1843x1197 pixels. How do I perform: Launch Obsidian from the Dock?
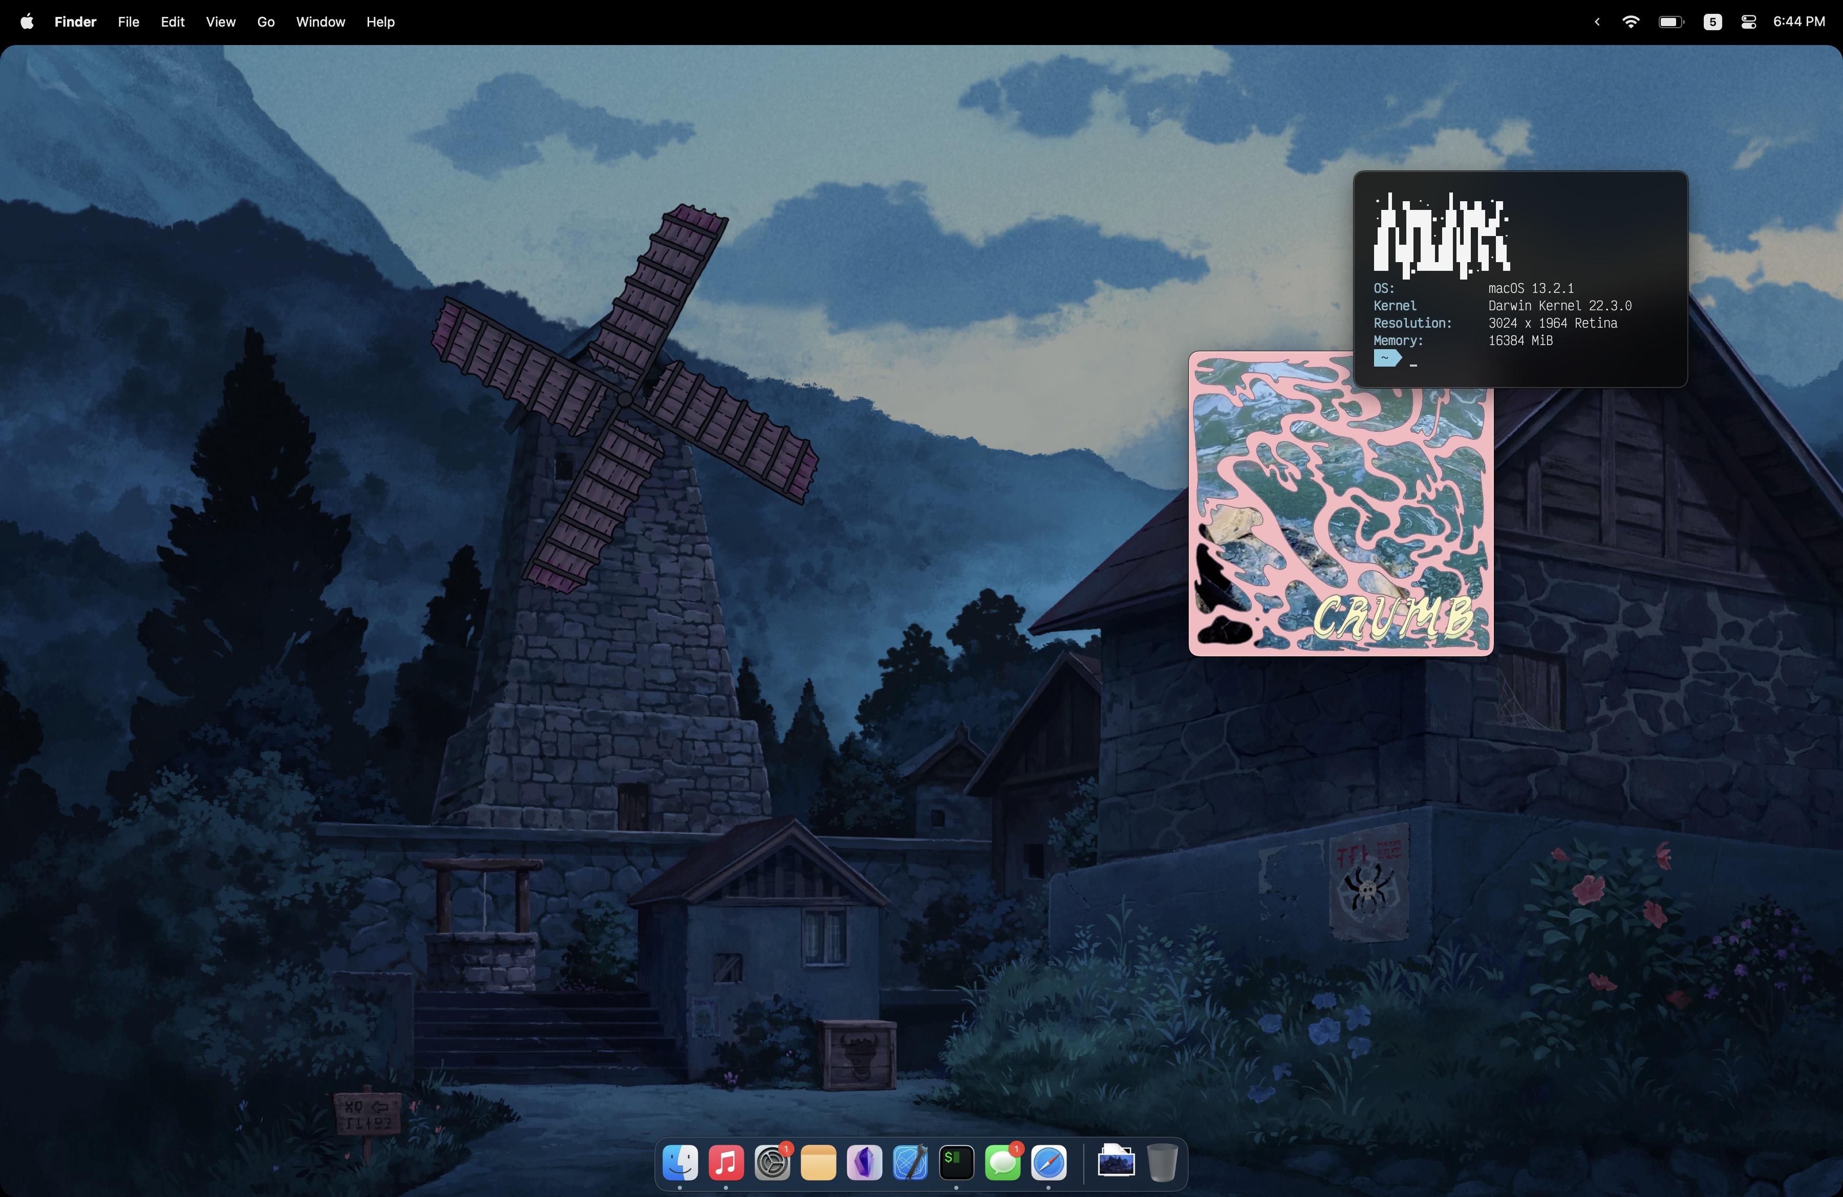pyautogui.click(x=864, y=1162)
